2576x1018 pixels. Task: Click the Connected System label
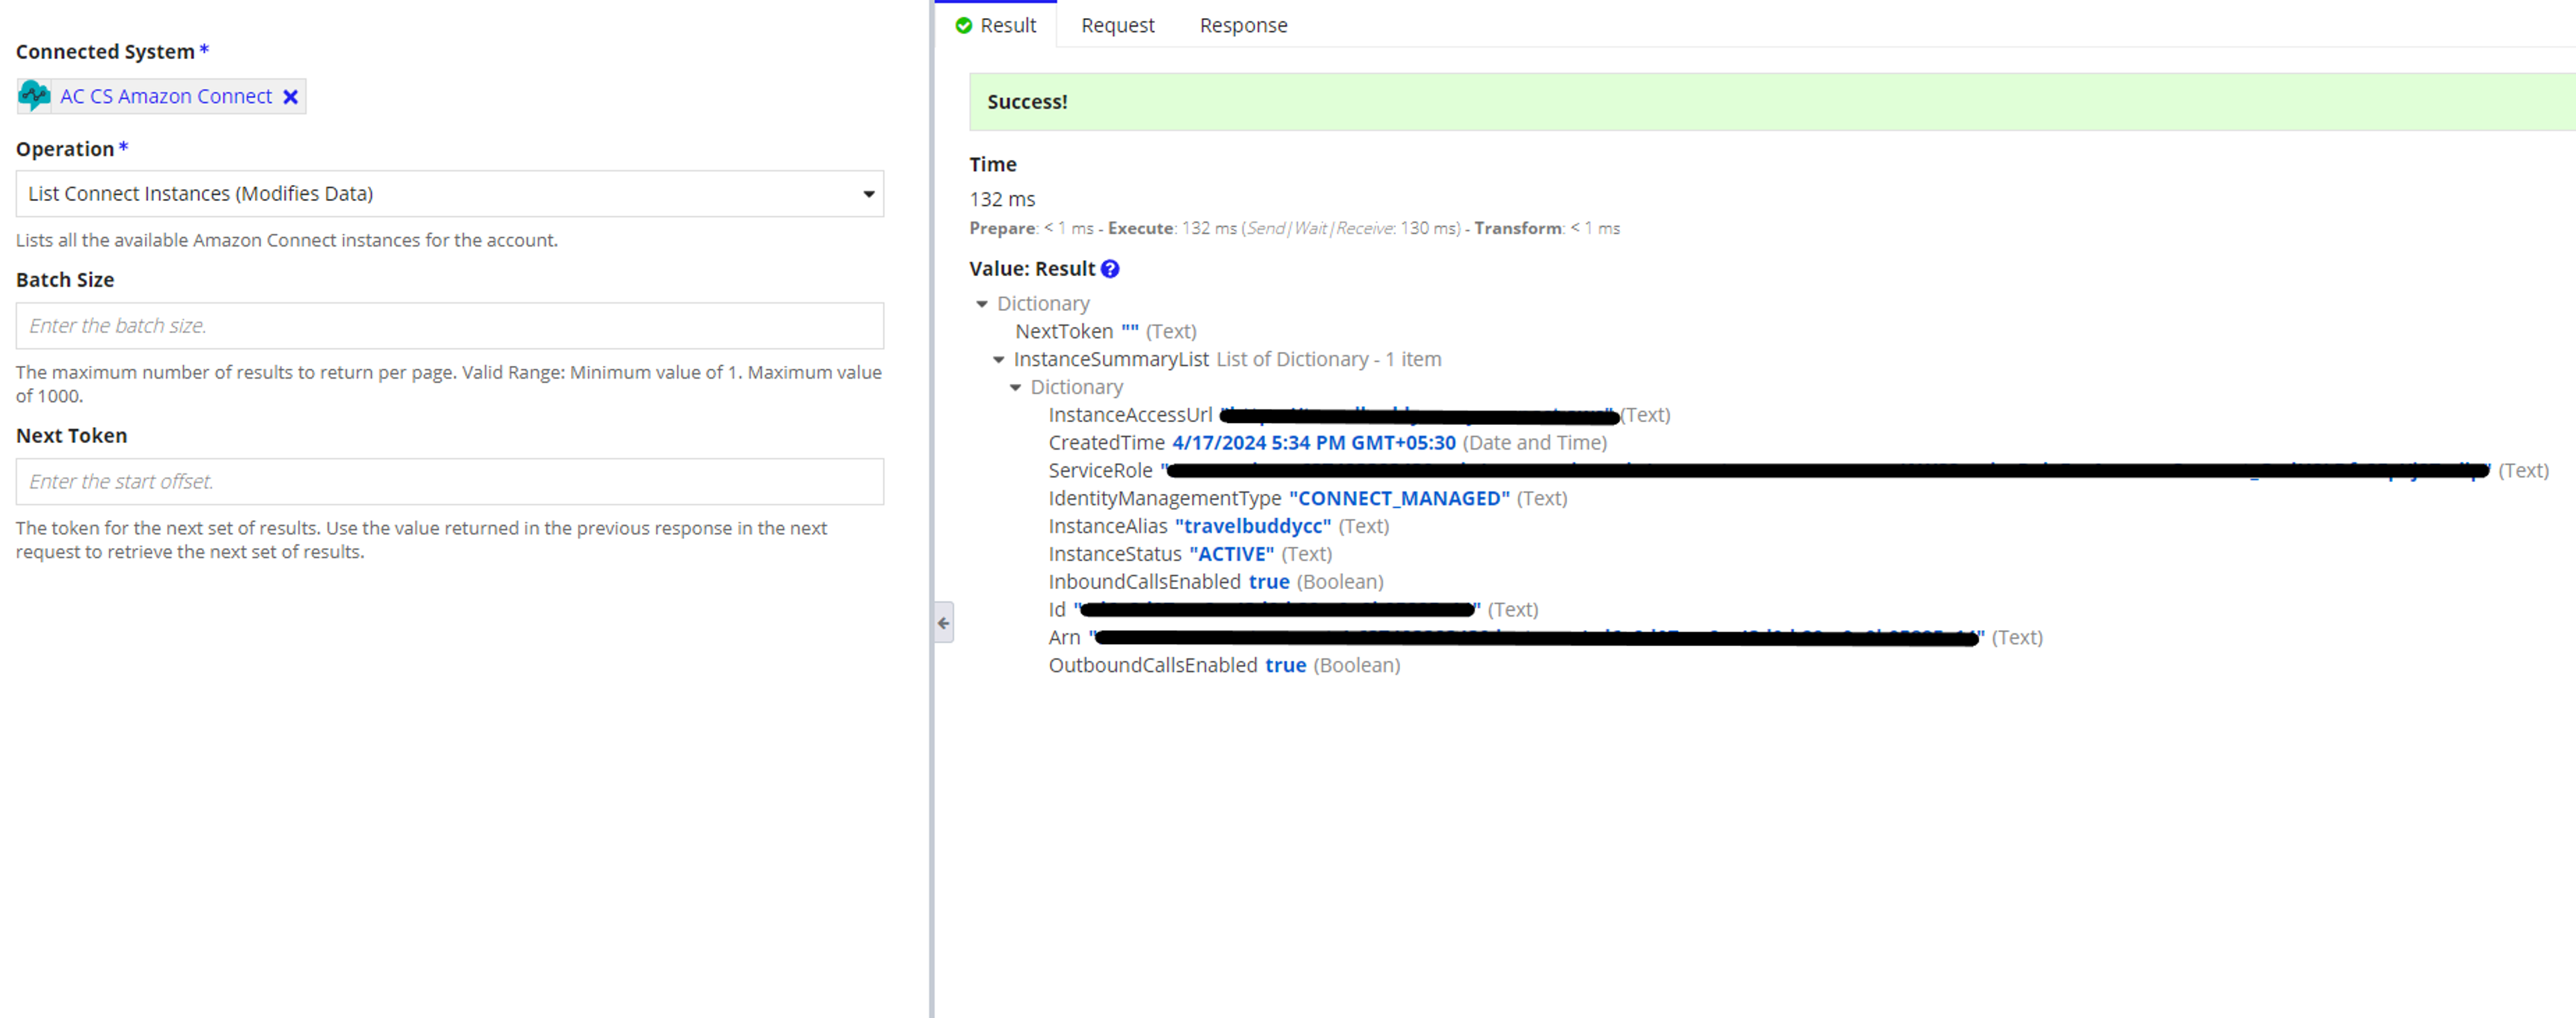click(x=105, y=52)
